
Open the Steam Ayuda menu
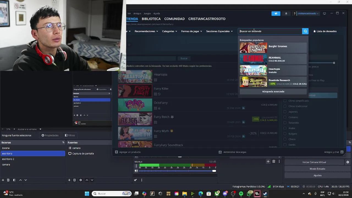[x=156, y=13]
